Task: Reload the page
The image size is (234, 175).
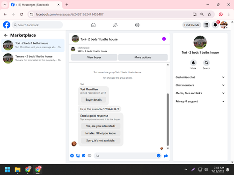Action: [x=22, y=14]
